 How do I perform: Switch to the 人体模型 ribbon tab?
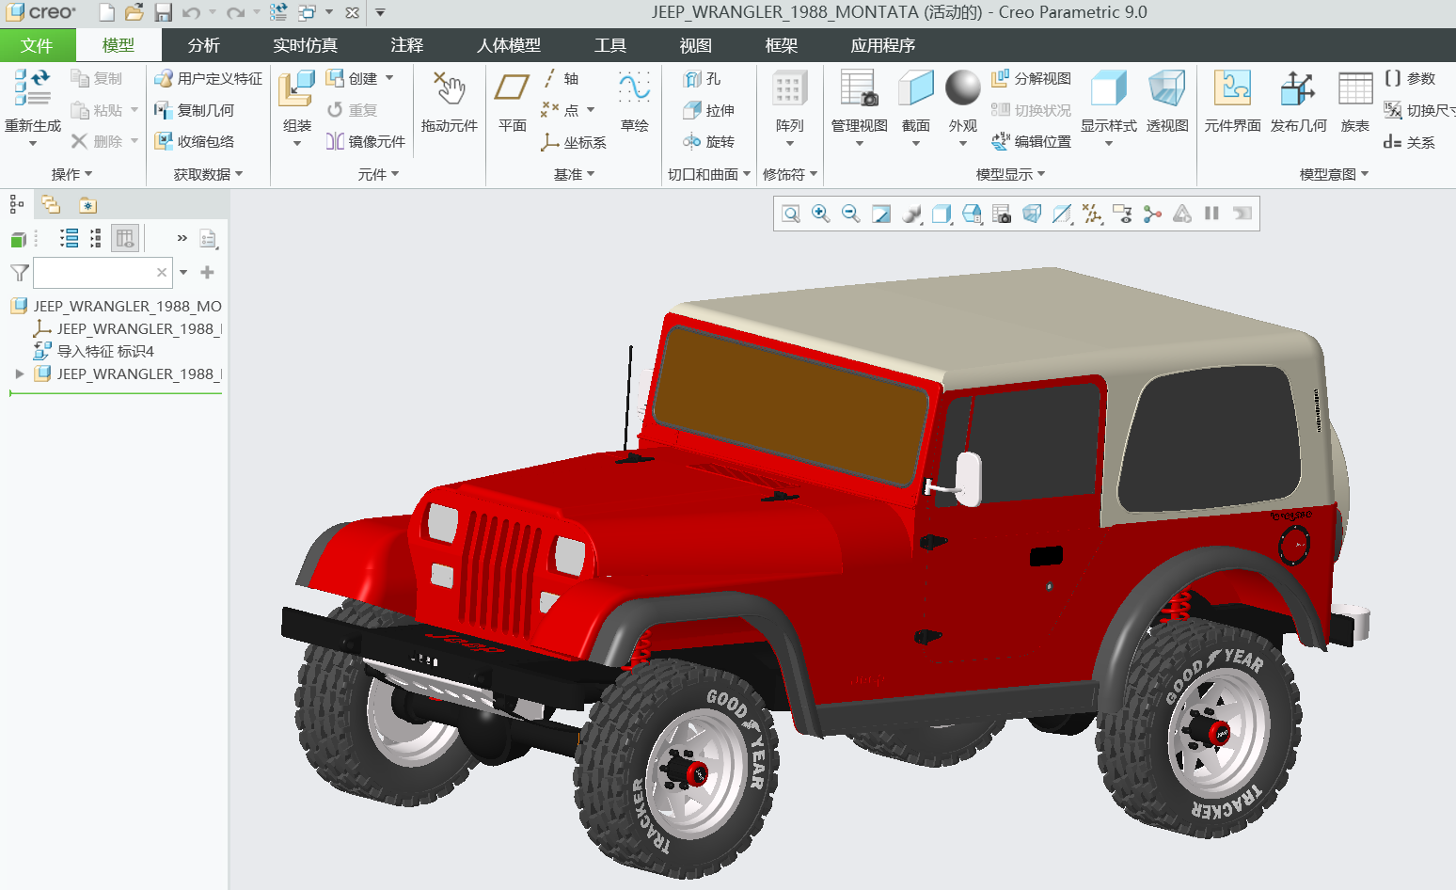508,45
